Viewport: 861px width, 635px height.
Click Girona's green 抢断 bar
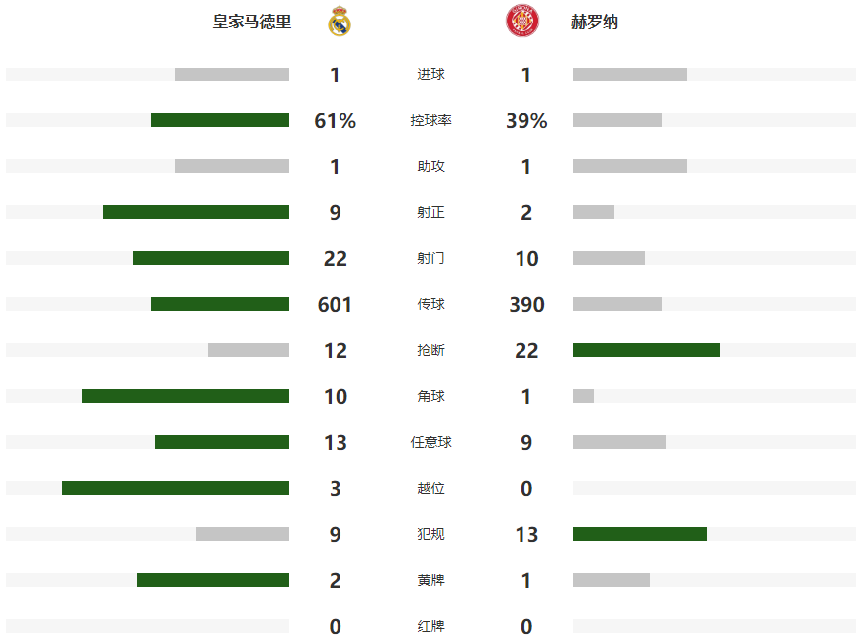(x=647, y=350)
